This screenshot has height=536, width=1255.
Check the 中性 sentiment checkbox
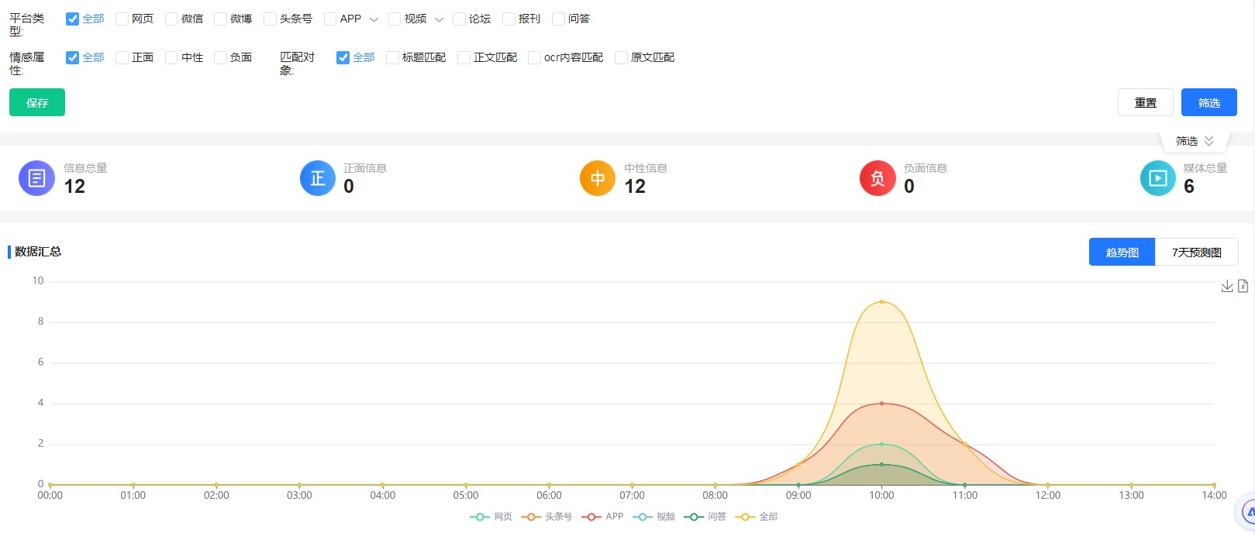tap(171, 57)
